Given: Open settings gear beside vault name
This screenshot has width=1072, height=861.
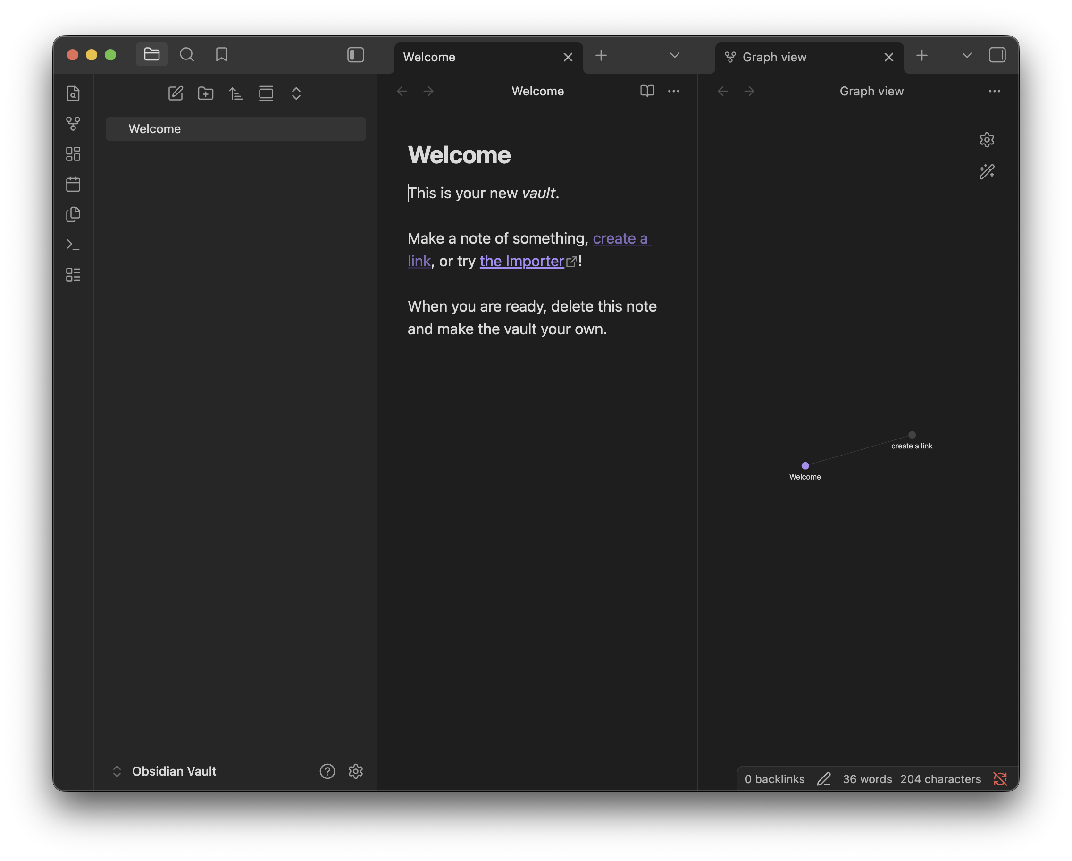Looking at the screenshot, I should point(355,771).
